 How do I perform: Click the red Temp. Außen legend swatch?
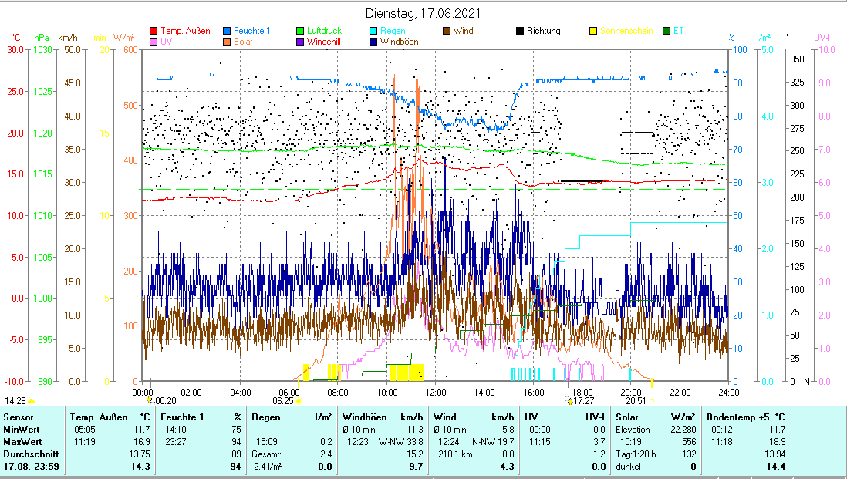click(x=154, y=32)
